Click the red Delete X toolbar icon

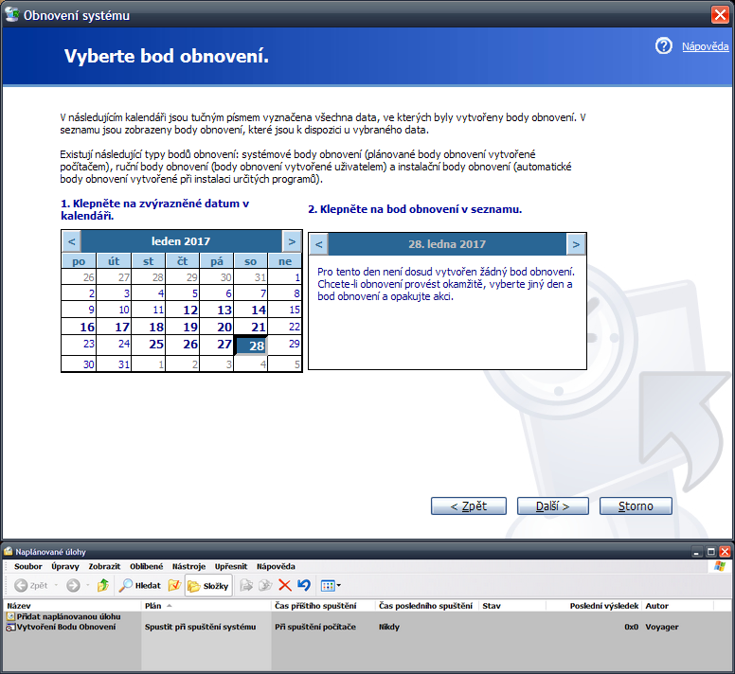[x=284, y=586]
